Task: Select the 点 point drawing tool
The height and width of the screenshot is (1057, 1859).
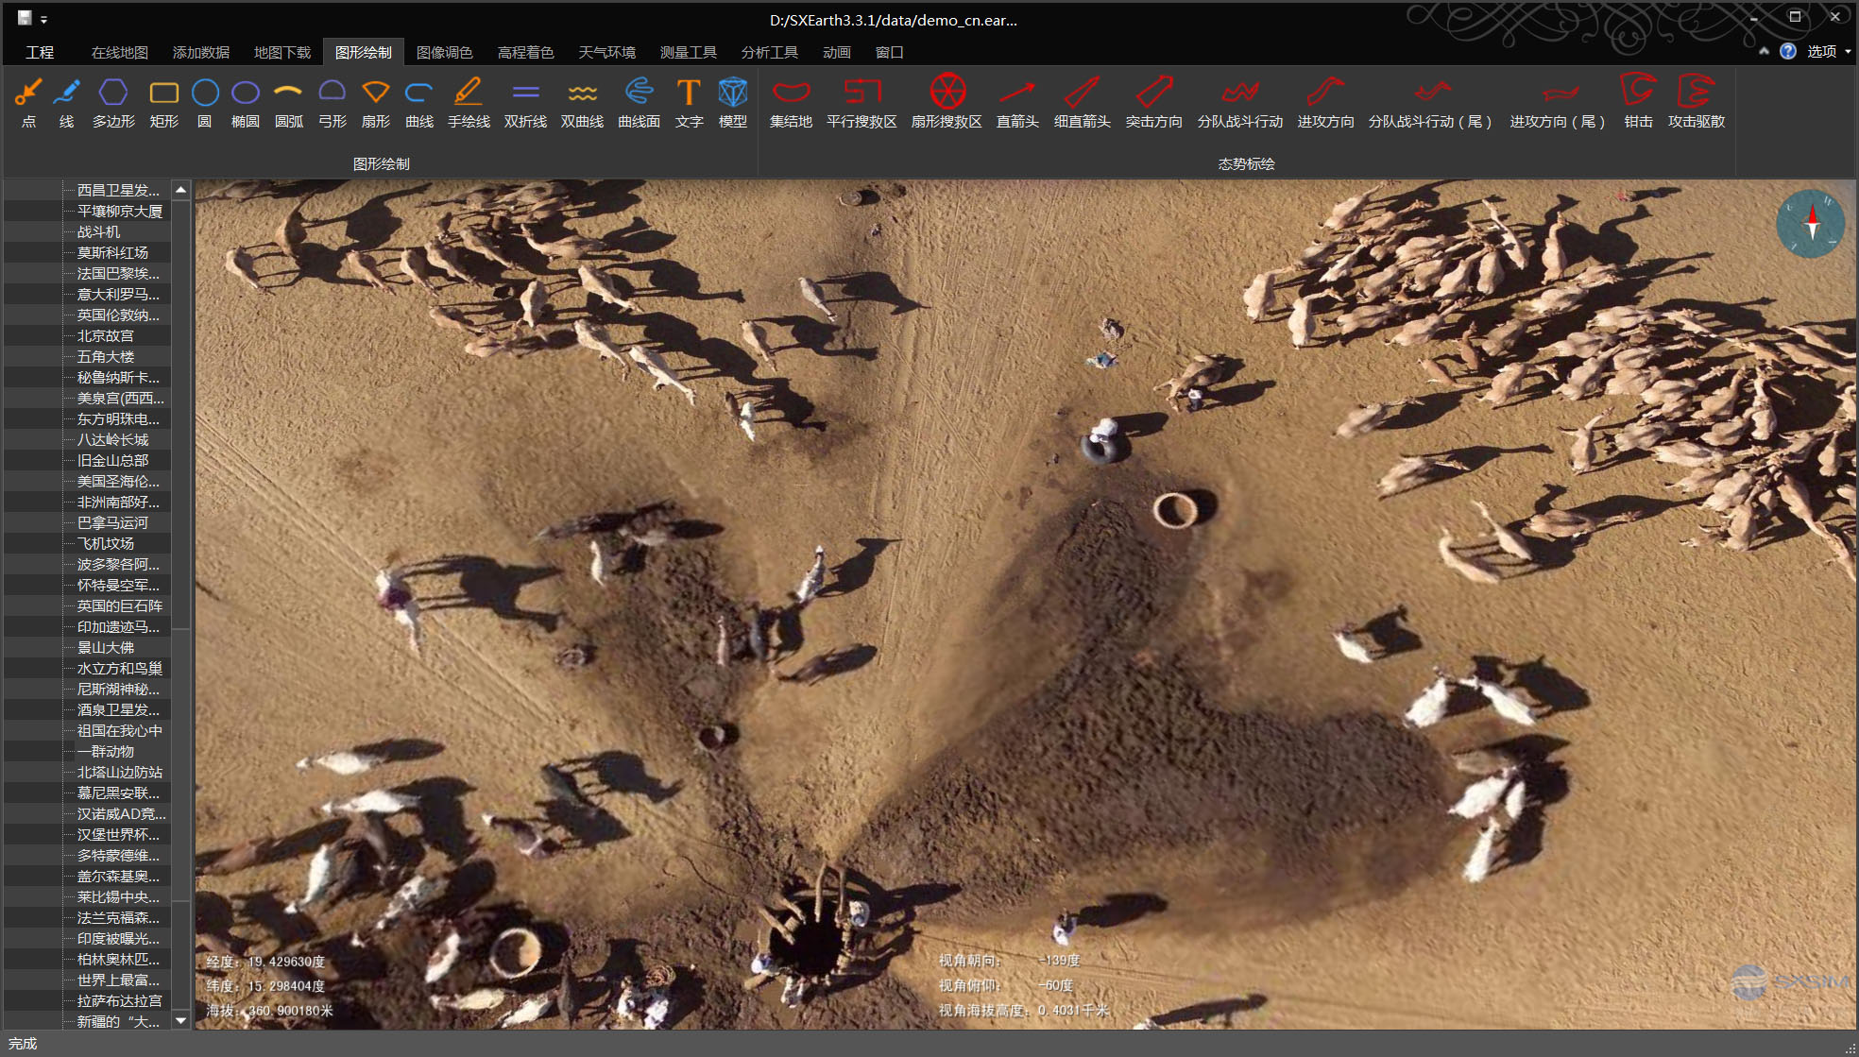Action: tap(29, 103)
